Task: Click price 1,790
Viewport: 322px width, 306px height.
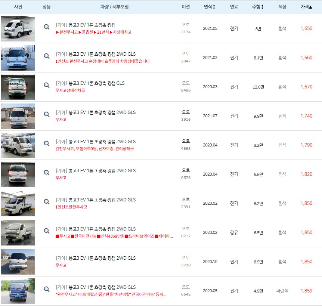Action: 306,145
